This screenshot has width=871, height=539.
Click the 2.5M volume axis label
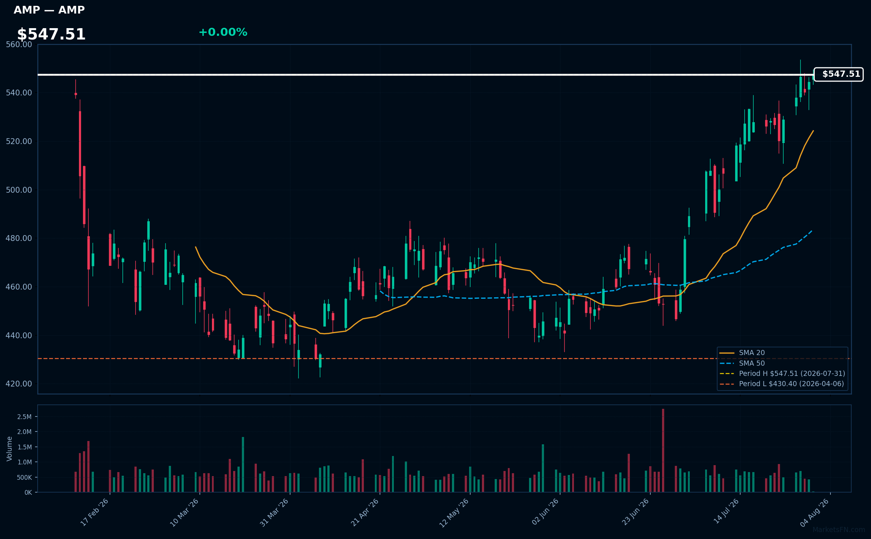pyautogui.click(x=24, y=417)
